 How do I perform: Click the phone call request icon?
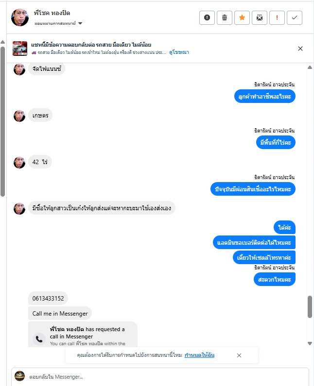coord(39,339)
